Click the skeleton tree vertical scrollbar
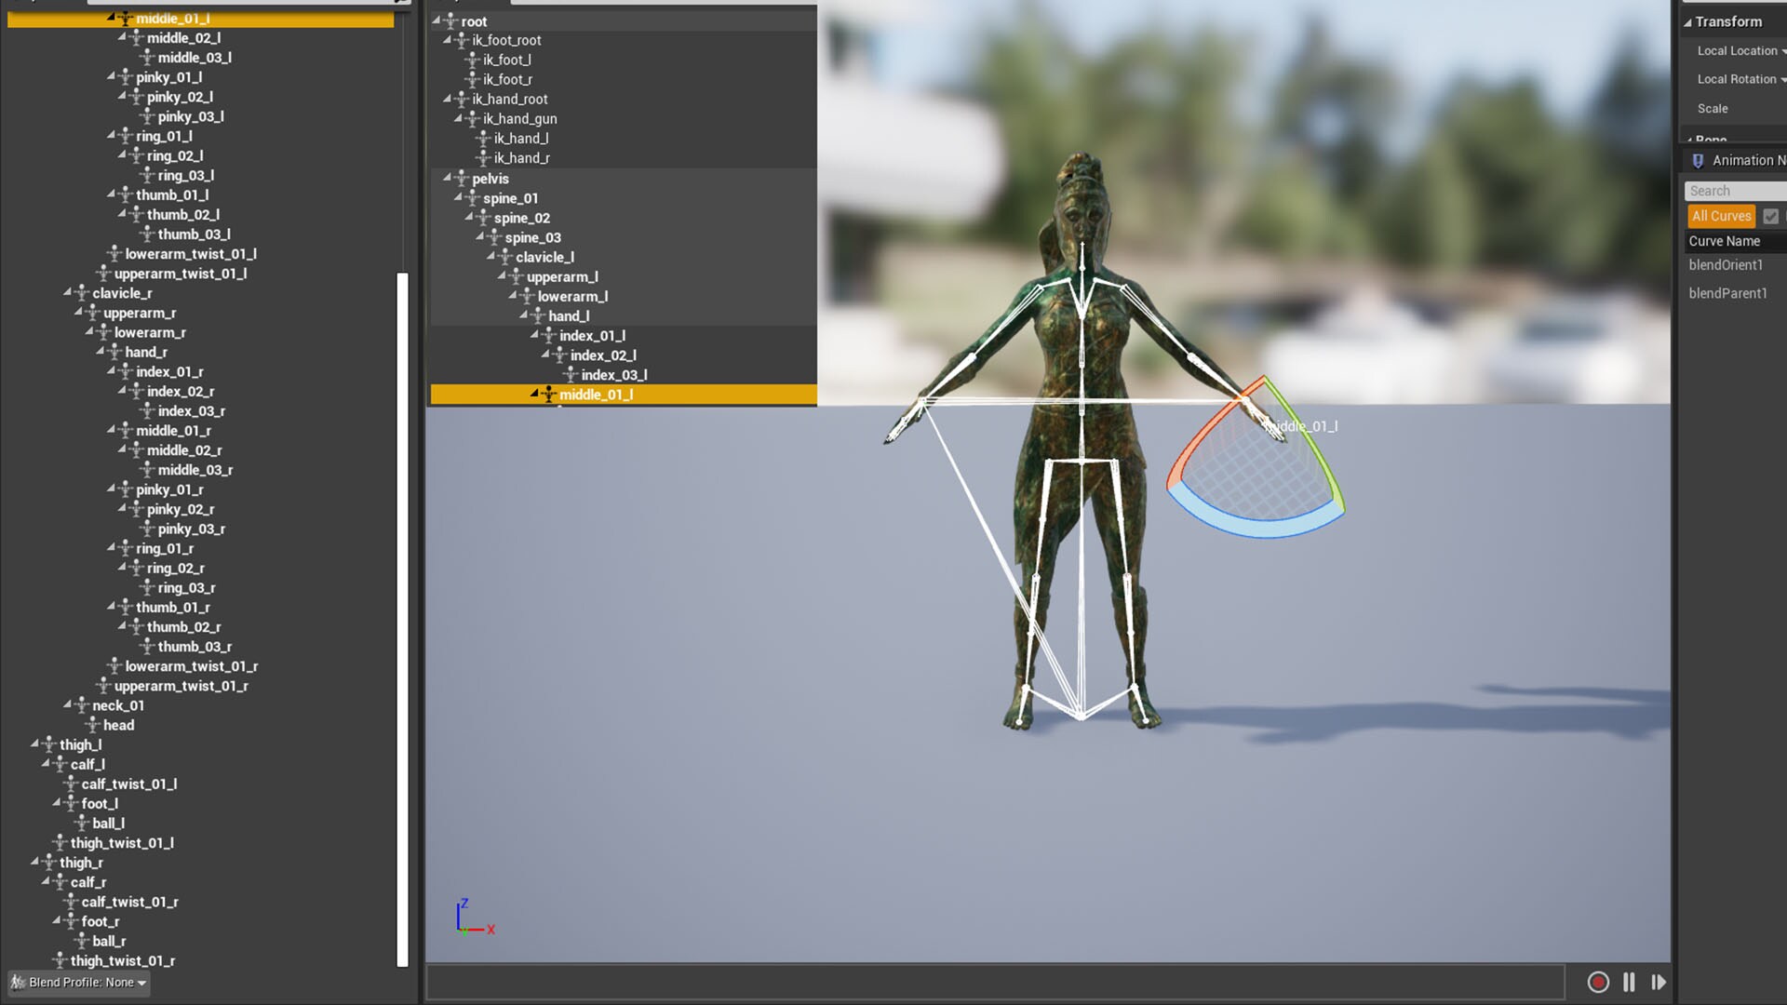The height and width of the screenshot is (1005, 1787). click(x=403, y=620)
